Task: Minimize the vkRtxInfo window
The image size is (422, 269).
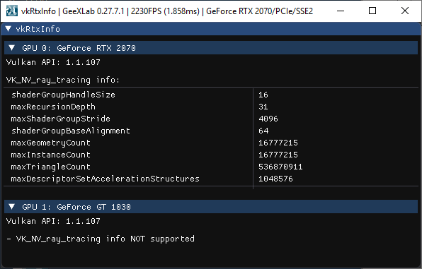Action: click(341, 11)
